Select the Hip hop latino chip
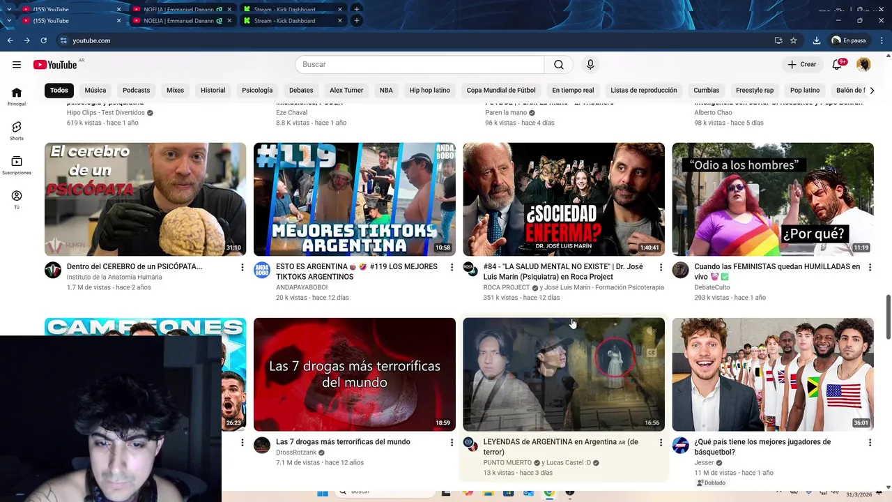Image resolution: width=892 pixels, height=502 pixels. [429, 90]
